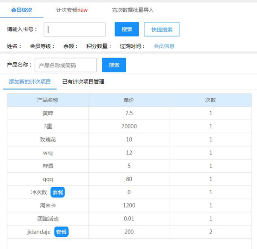Viewport: 257px width, 249px height.
Task: Click the 产品名称 column header
Action: point(48,100)
